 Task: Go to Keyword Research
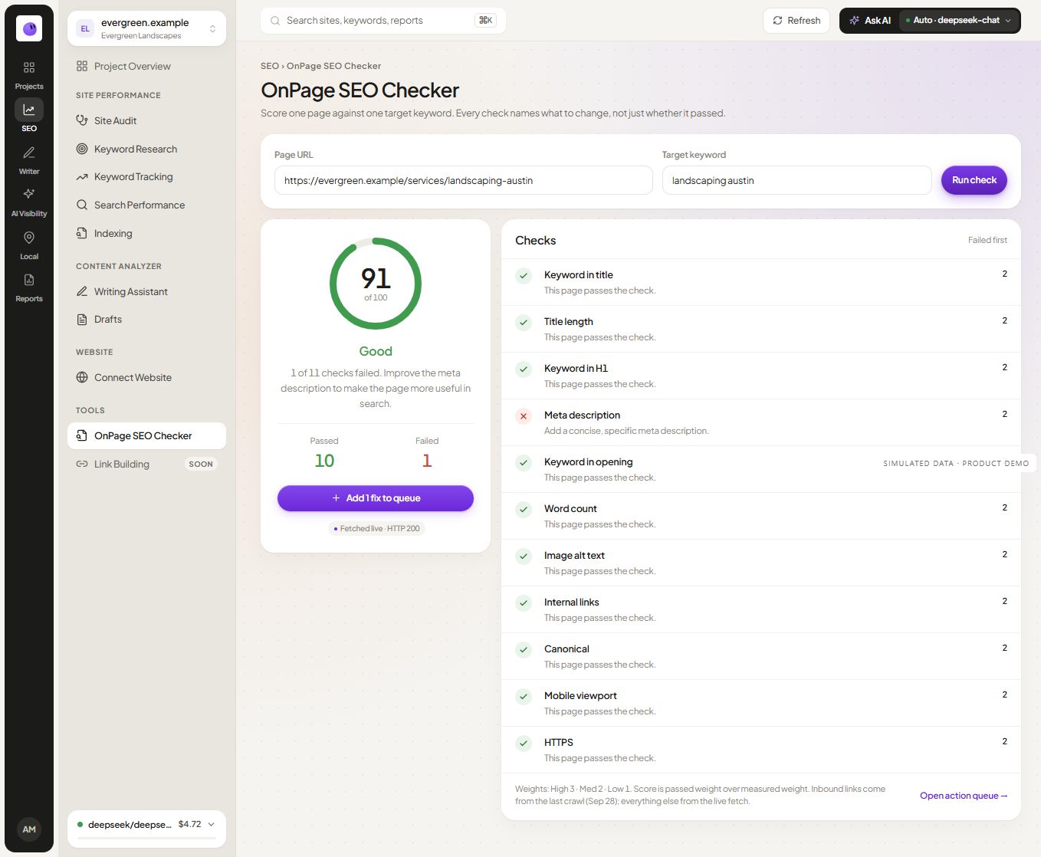click(x=146, y=149)
